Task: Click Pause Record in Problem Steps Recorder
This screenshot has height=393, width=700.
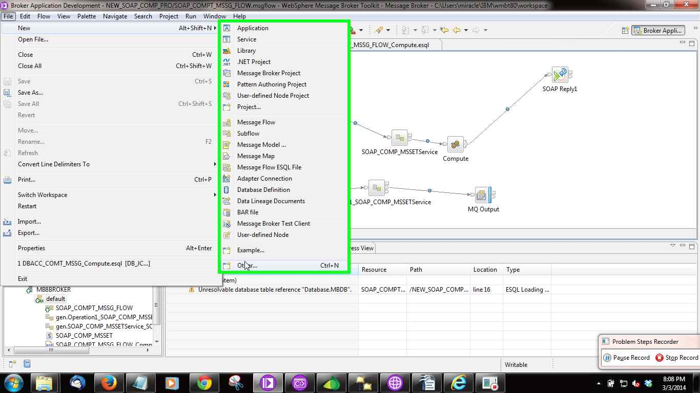Action: pos(626,358)
